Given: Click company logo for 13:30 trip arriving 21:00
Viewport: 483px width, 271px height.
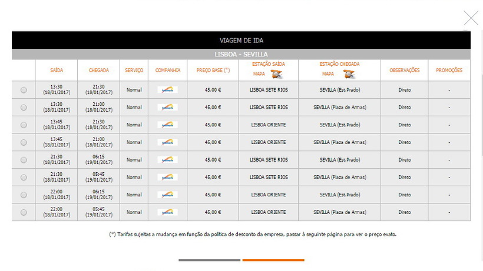Looking at the screenshot, I should pos(168,108).
